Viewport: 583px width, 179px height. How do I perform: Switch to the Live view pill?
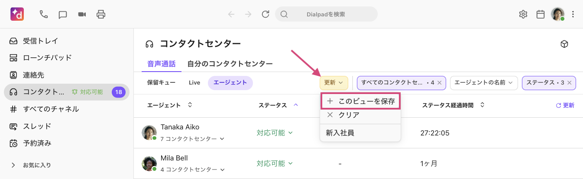pos(194,82)
